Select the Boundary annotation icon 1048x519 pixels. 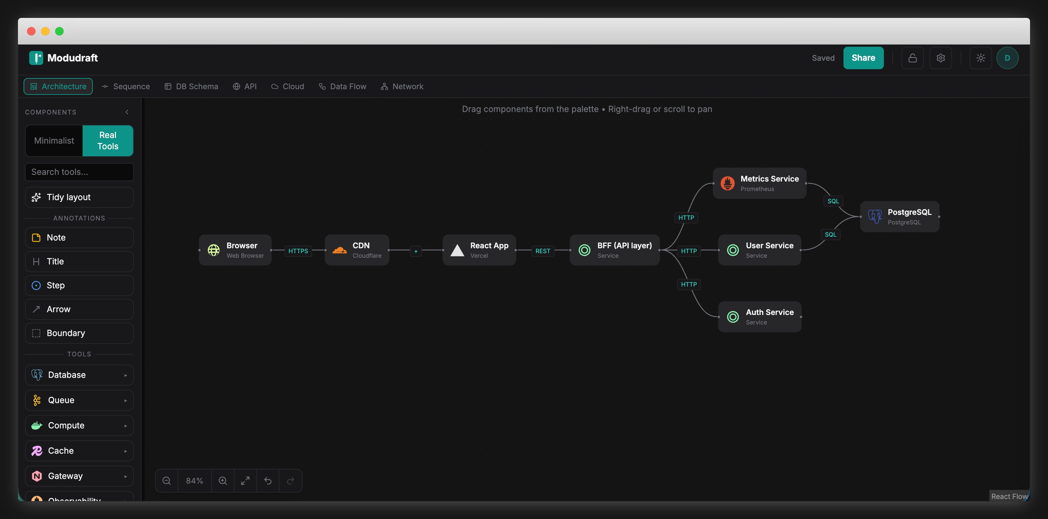[x=36, y=333]
